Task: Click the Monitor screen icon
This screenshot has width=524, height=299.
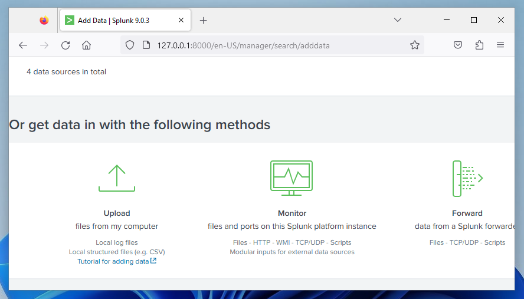Action: coord(292,178)
